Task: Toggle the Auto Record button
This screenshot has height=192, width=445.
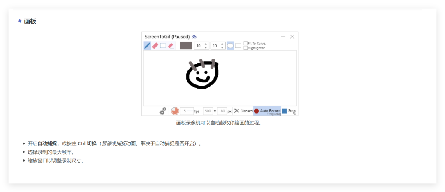Action: click(x=267, y=111)
